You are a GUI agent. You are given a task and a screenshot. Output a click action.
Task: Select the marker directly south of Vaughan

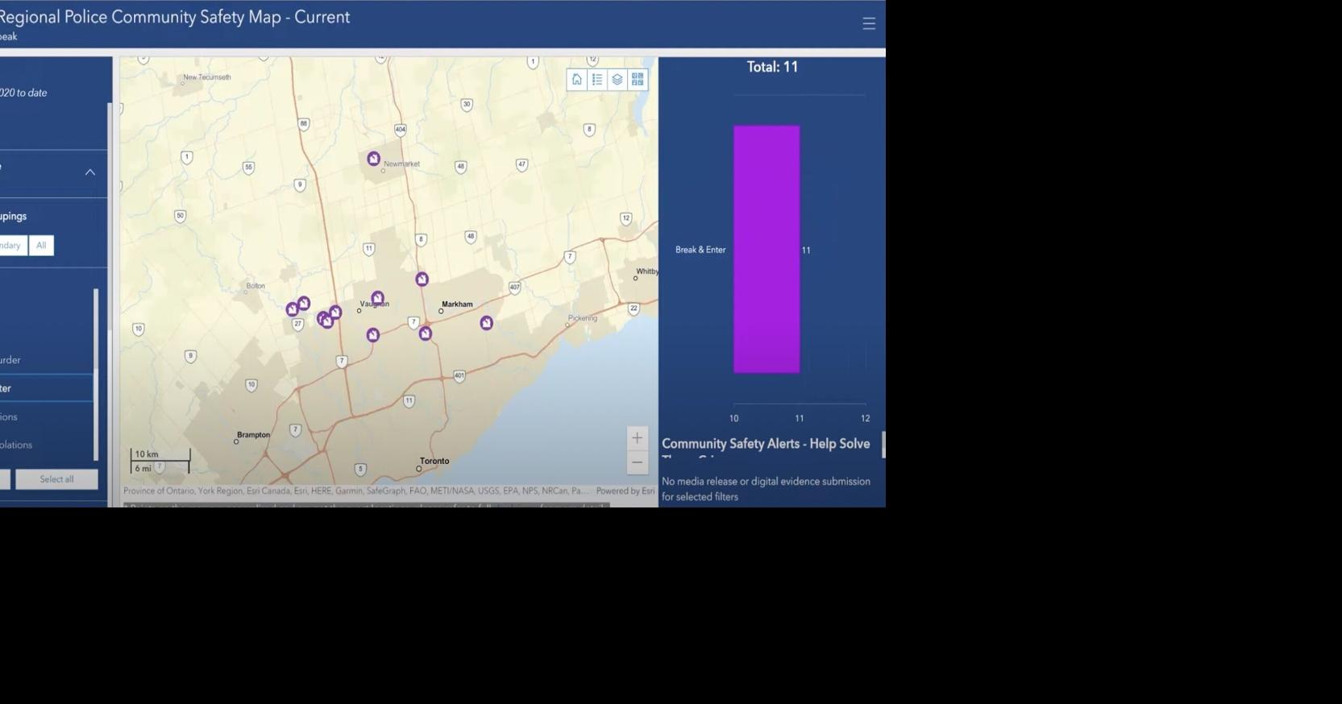(372, 334)
